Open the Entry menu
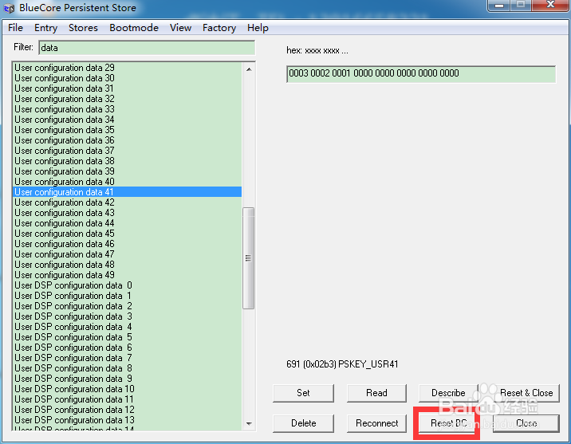This screenshot has height=444, width=571. 46,28
